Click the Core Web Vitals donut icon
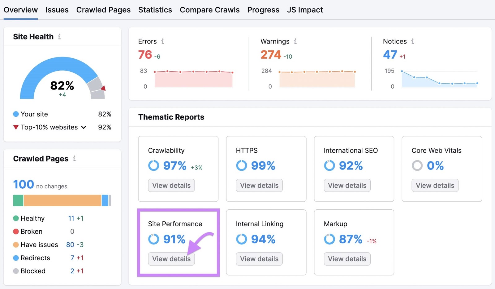Viewport: 495px width, 289px height. [x=417, y=165]
